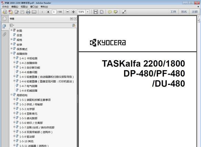Image resolution: width=201 pixels, height=147 pixels.
Task: Go to the previous page with the up arrow
Action: 42,12
